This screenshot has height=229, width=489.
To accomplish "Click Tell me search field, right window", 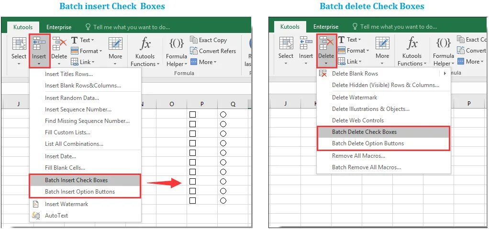I will coord(395,26).
